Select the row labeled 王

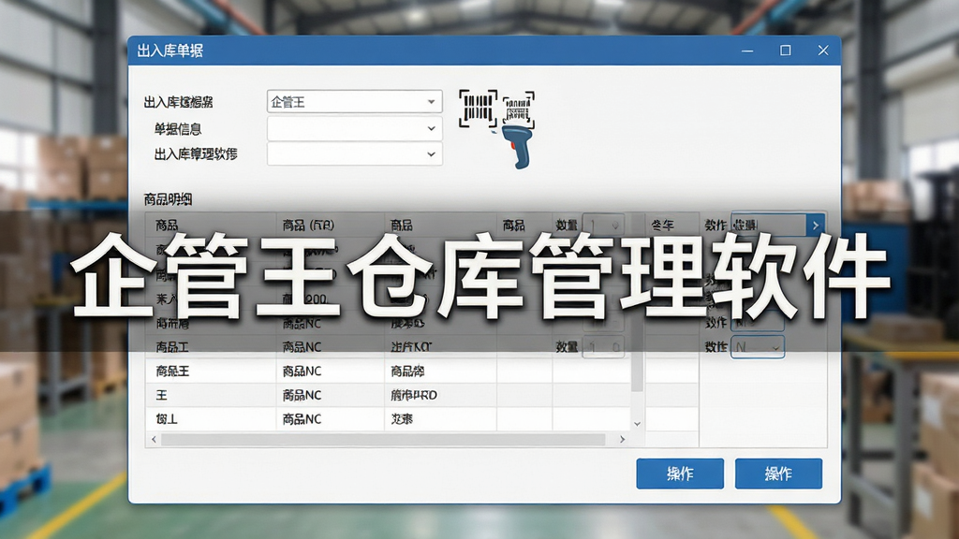tap(389, 396)
